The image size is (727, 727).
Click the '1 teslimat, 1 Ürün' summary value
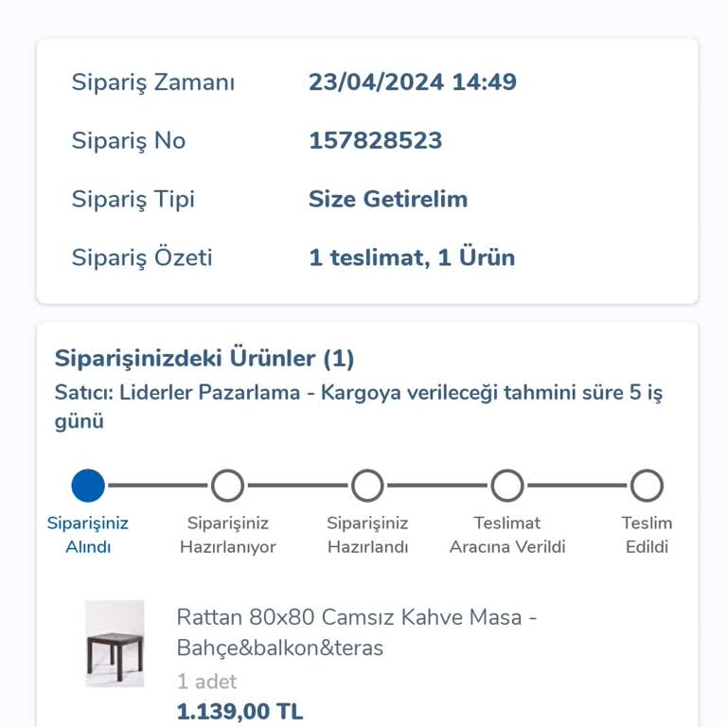point(412,257)
